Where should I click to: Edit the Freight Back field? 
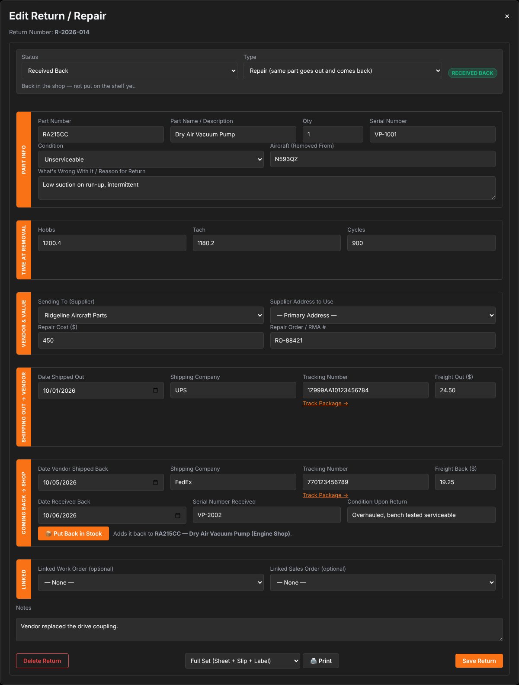coord(465,482)
